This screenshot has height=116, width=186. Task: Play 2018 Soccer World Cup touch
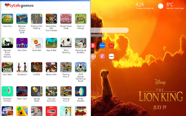81,67
